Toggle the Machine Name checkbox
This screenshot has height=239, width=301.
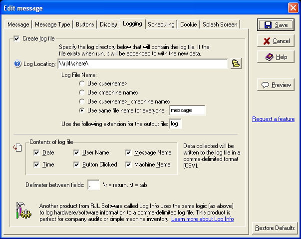click(x=128, y=164)
